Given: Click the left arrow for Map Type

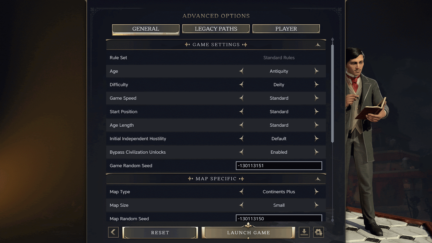Looking at the screenshot, I should pos(241,192).
